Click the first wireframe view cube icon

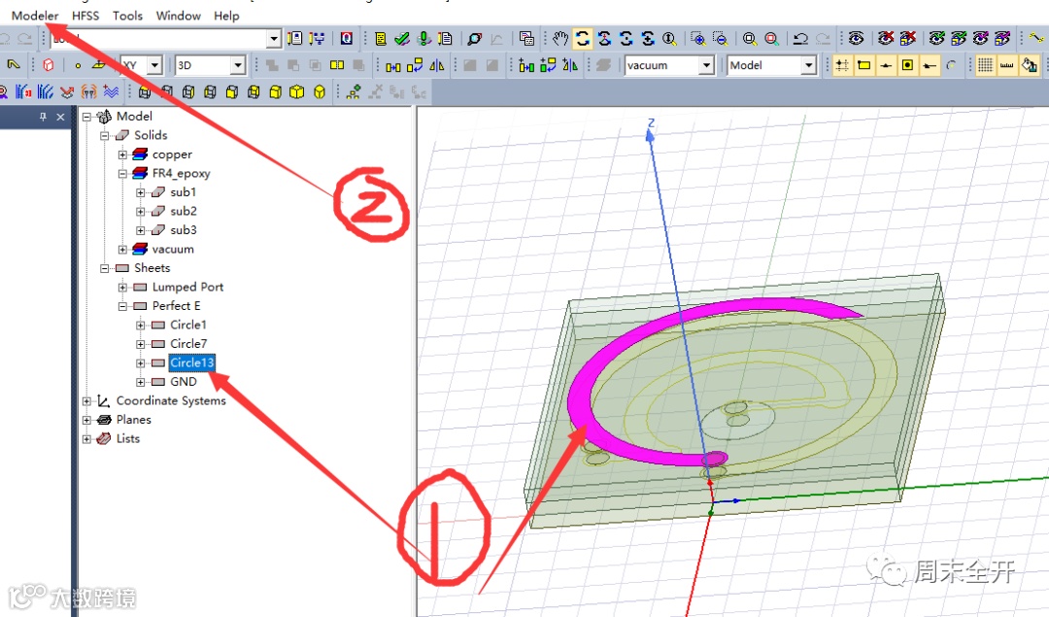tap(145, 91)
